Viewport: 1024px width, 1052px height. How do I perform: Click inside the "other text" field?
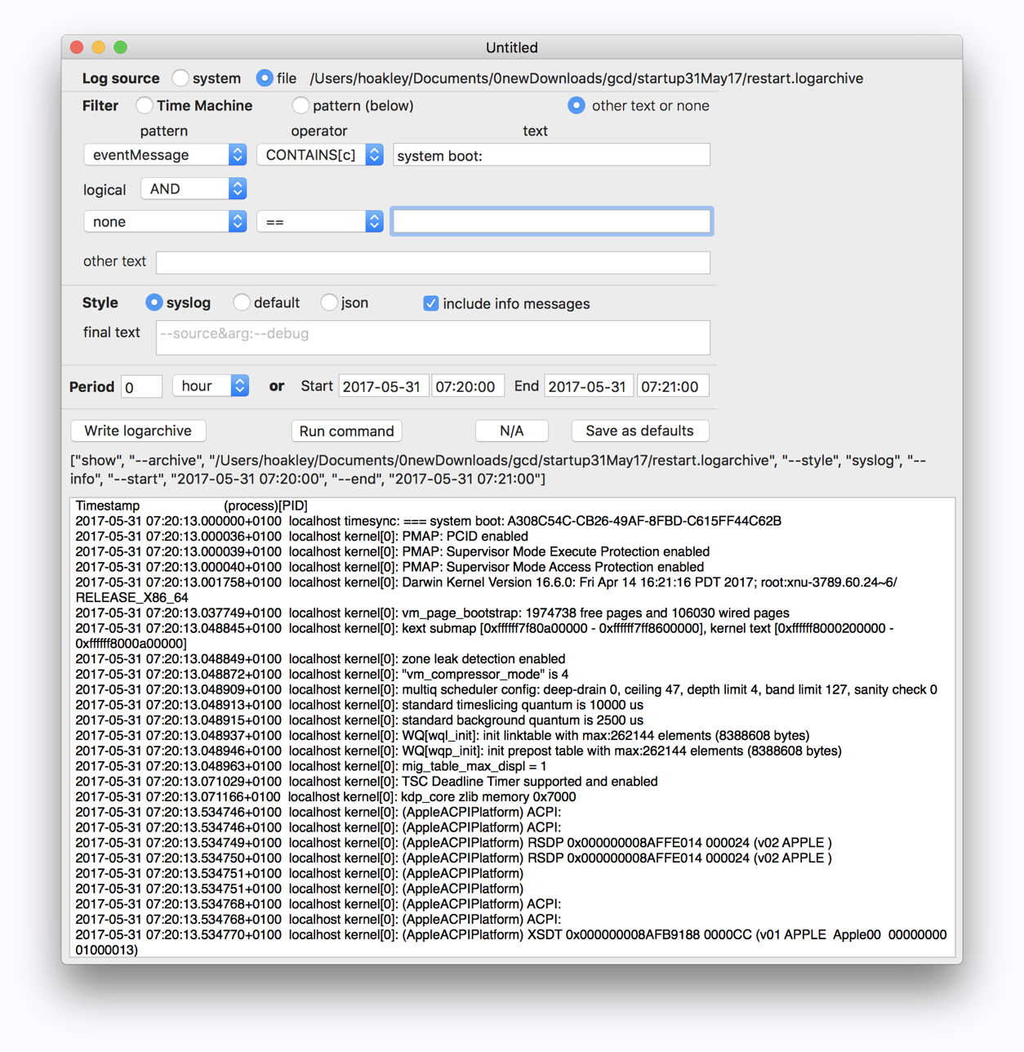click(433, 262)
